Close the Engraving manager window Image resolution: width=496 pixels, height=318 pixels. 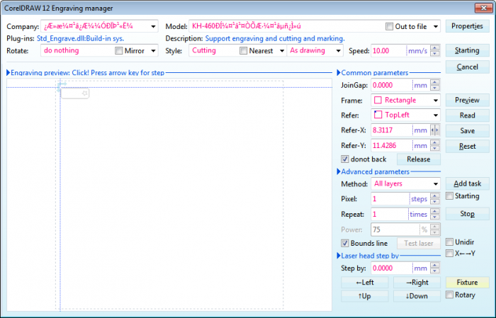[x=483, y=8]
